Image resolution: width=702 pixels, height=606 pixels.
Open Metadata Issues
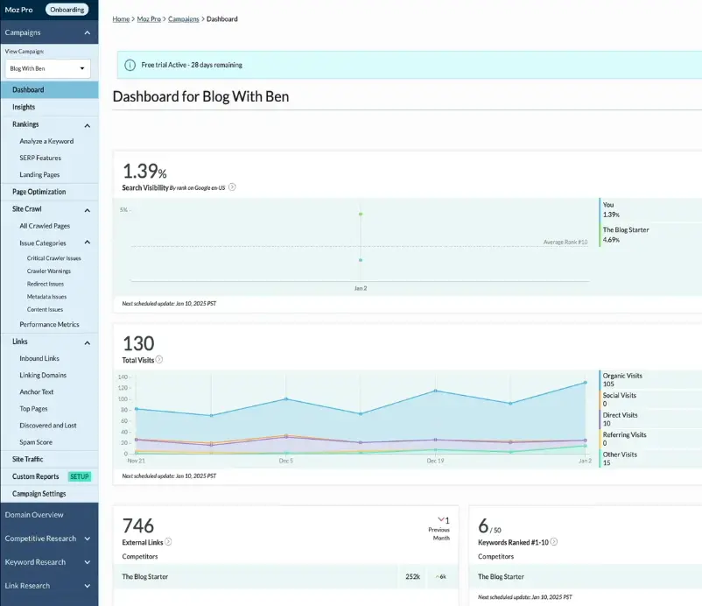46,297
